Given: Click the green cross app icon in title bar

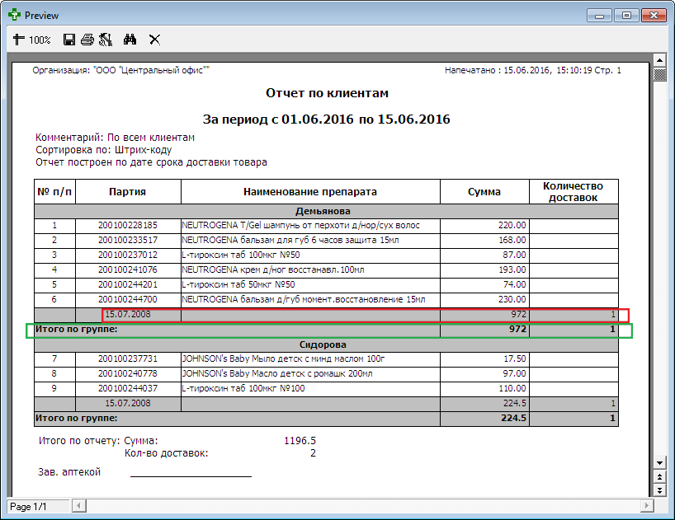Looking at the screenshot, I should click(14, 15).
